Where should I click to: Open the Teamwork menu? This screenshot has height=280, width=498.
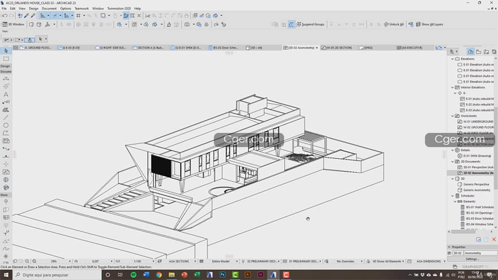(x=81, y=8)
